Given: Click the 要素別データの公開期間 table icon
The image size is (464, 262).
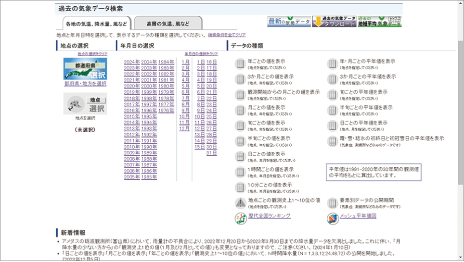Looking at the screenshot, I should click(333, 202).
